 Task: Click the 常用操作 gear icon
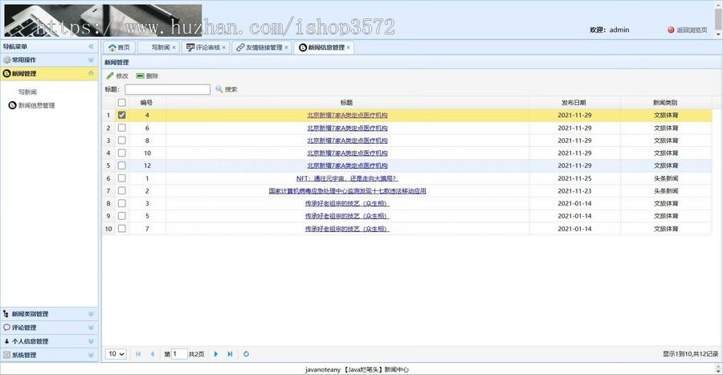(x=6, y=60)
